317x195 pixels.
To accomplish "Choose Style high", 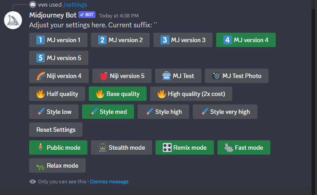I will coord(163,112).
